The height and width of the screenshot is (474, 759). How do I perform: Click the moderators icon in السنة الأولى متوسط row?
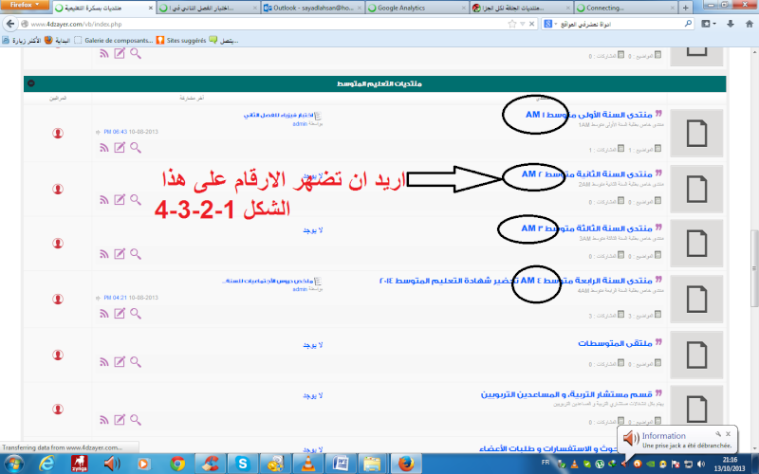pyautogui.click(x=58, y=133)
